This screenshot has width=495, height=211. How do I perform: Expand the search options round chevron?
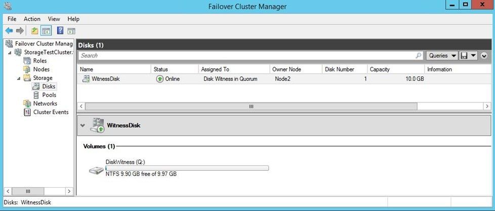coord(484,56)
